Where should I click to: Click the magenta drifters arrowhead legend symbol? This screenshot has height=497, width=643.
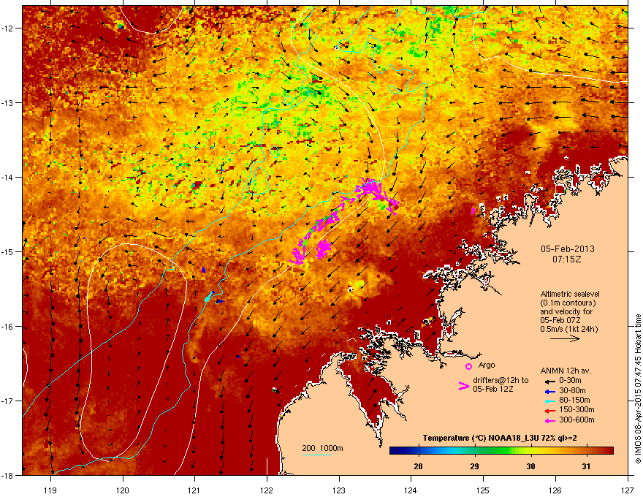[463, 386]
